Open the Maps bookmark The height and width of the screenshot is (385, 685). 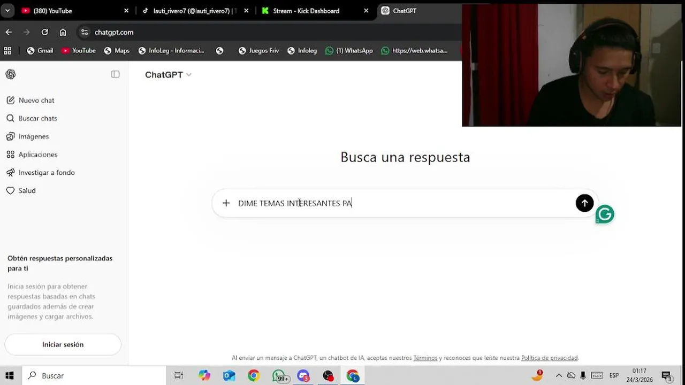tap(117, 50)
